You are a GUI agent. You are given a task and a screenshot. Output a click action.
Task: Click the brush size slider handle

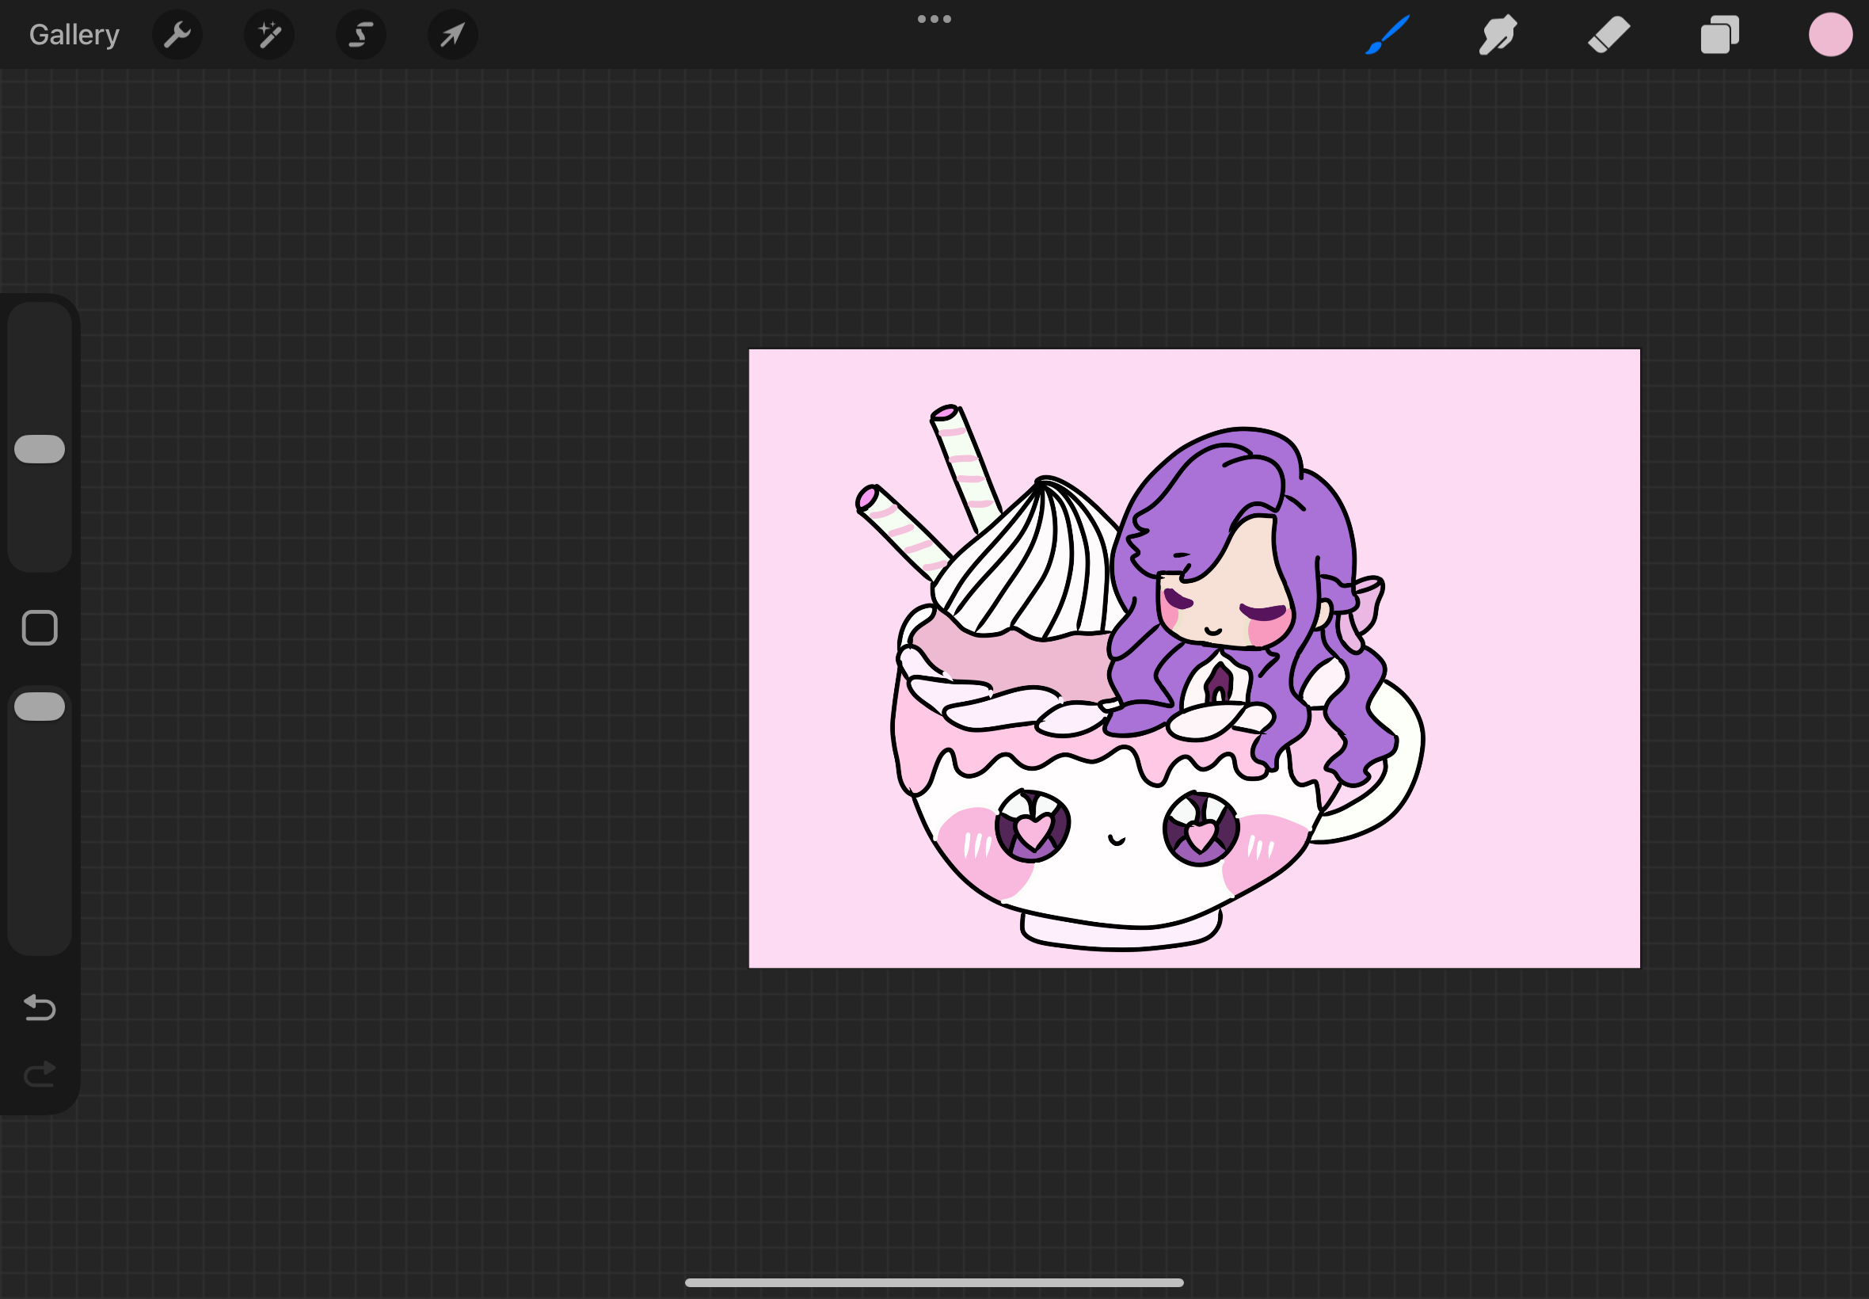click(40, 449)
